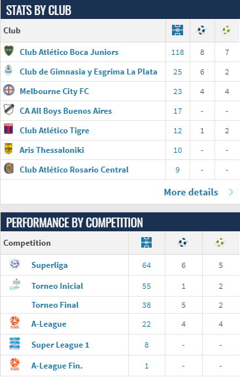Open the More details link
240x377 pixels.
pos(191,192)
